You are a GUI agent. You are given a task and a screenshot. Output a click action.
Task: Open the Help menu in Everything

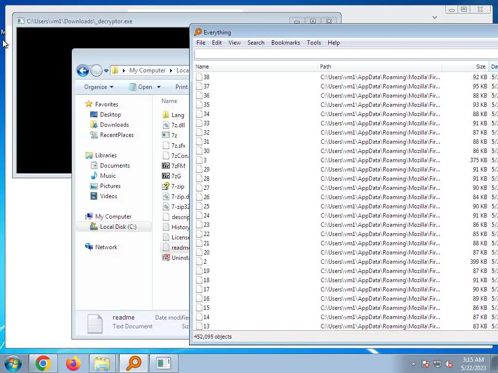(334, 43)
